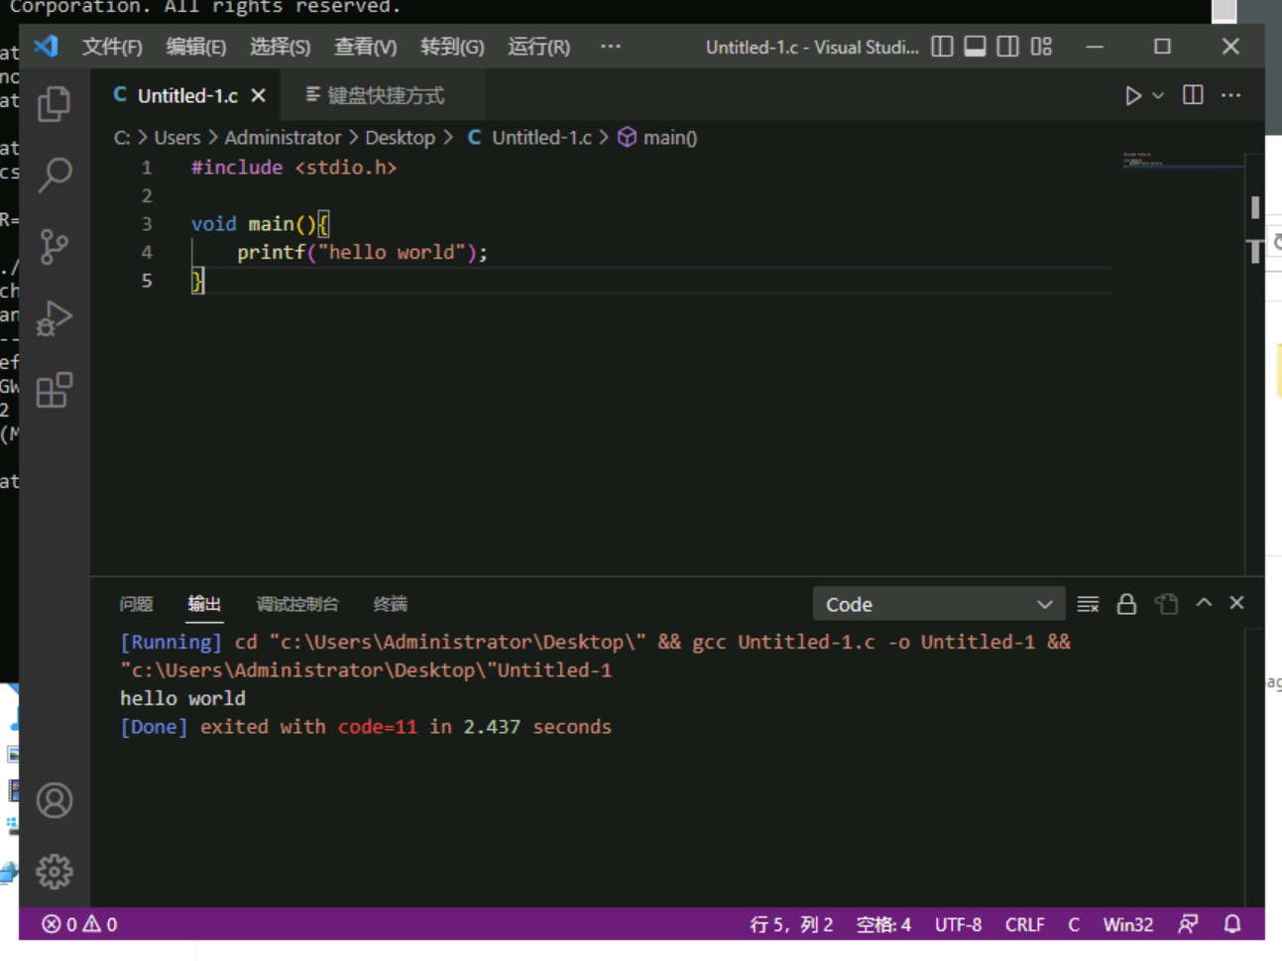Change CRLF line ending setting

[x=1025, y=924]
